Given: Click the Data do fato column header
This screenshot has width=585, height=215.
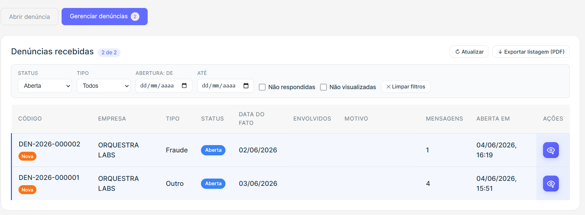Looking at the screenshot, I should tap(252, 119).
